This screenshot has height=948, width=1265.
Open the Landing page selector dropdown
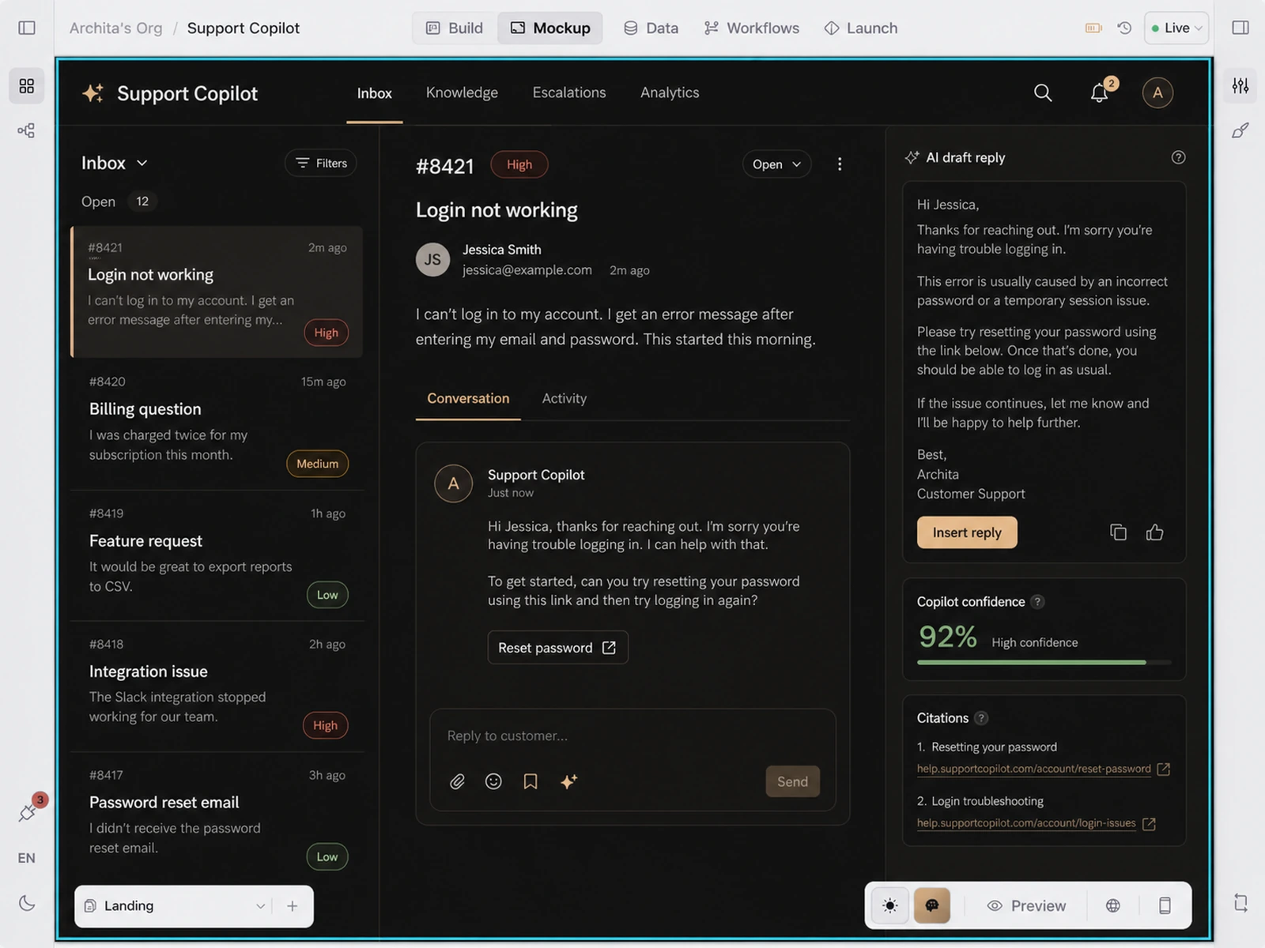tap(173, 906)
